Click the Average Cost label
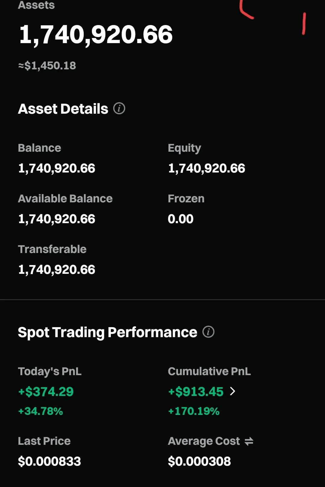The image size is (325, 487). [204, 441]
